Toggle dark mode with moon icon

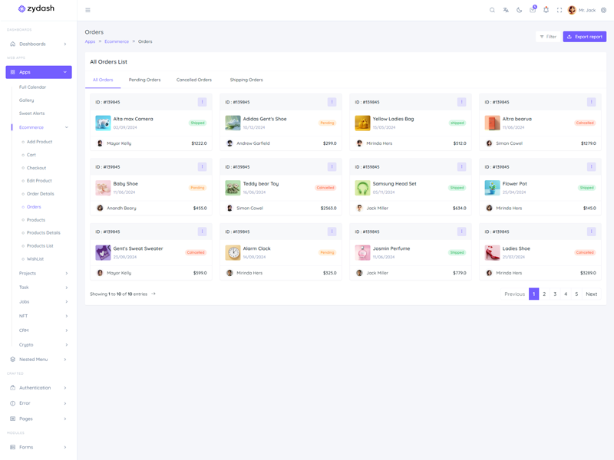(x=519, y=10)
